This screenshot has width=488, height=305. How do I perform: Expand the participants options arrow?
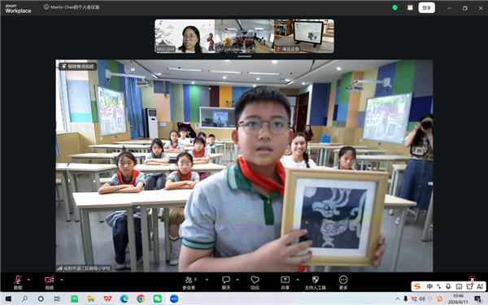click(x=207, y=280)
